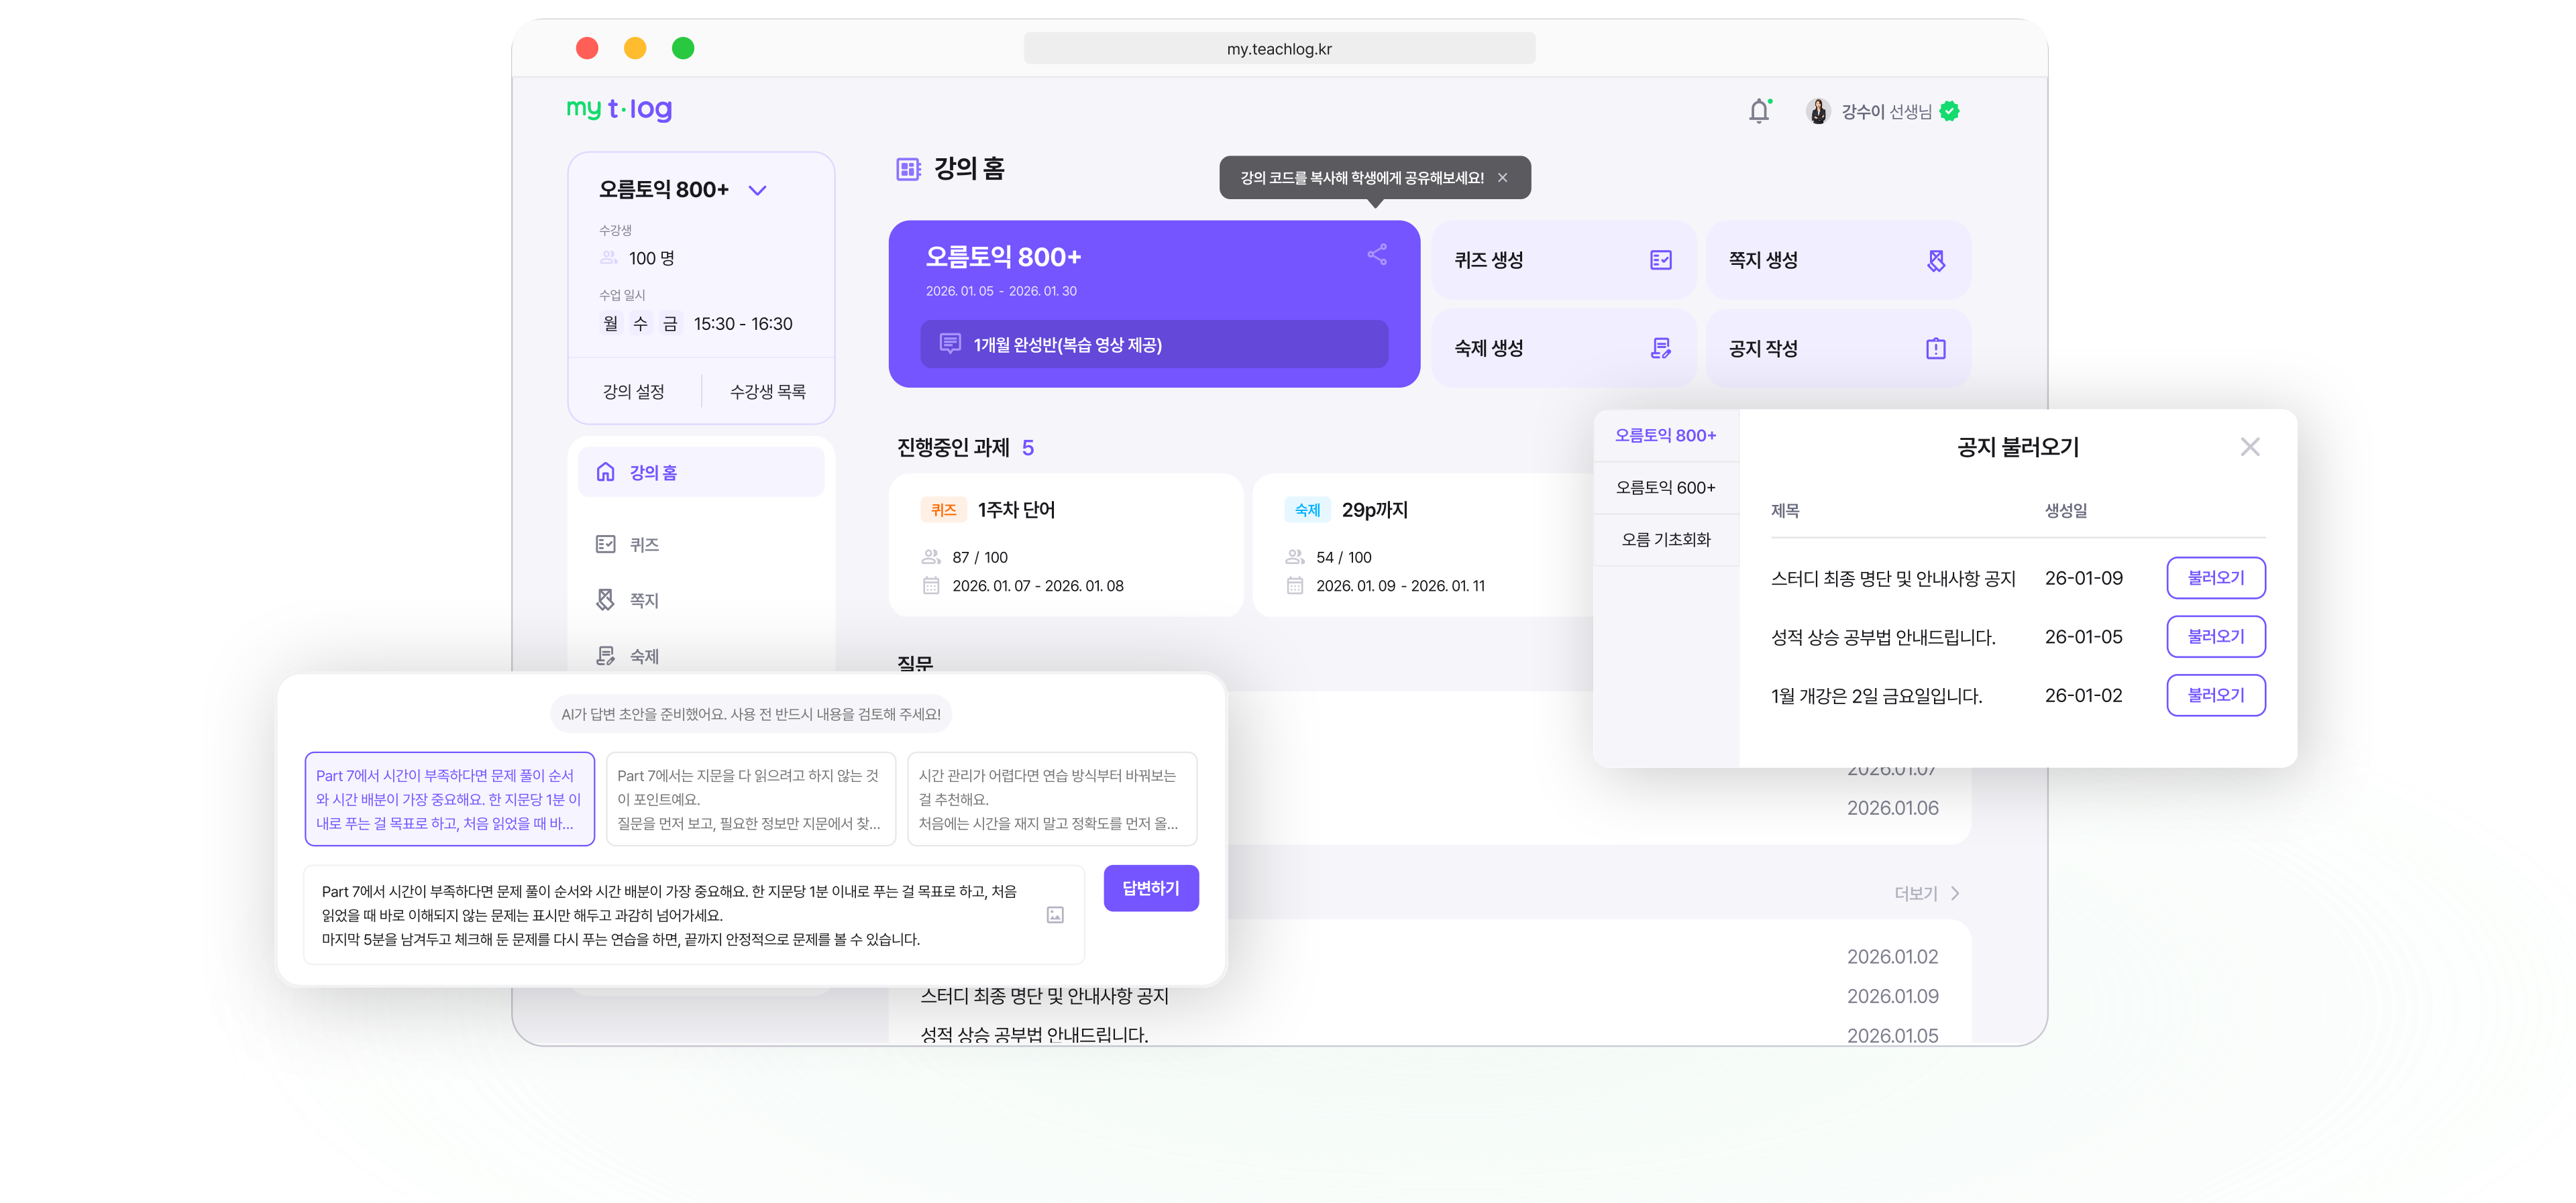Click the 더보기 chevron arrow
This screenshot has width=2576, height=1203.
click(x=1955, y=893)
